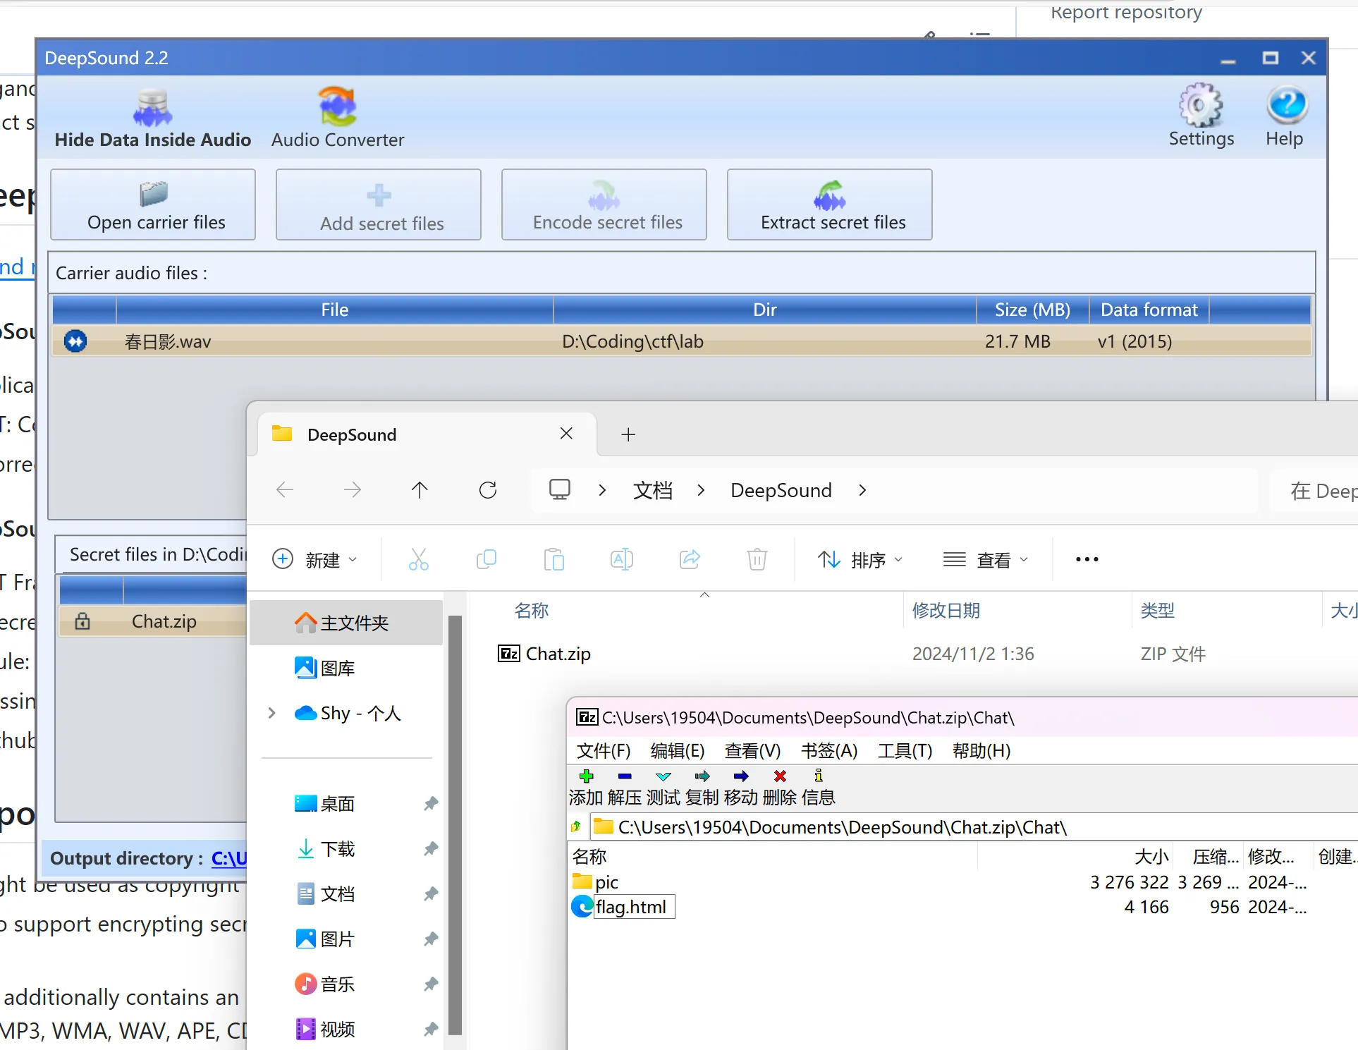The width and height of the screenshot is (1358, 1050).
Task: Click the 7-Zip delete (删除) icon
Action: click(x=779, y=776)
